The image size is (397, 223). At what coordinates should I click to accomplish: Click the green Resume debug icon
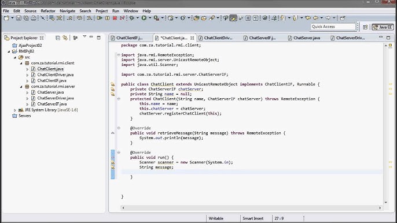100,18
